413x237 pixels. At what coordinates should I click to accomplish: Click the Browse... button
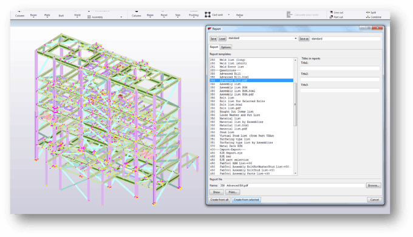pyautogui.click(x=374, y=185)
